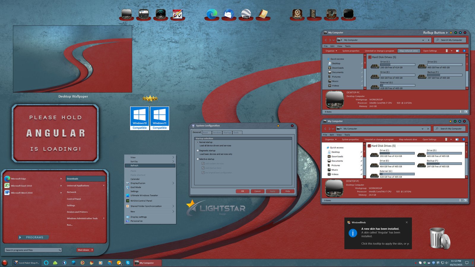Open Tools menu in bottom My Computer window
The width and height of the screenshot is (475, 267).
[347, 135]
